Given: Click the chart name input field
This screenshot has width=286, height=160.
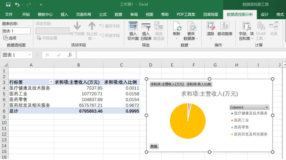Looking at the screenshot, I should (x=16, y=31).
